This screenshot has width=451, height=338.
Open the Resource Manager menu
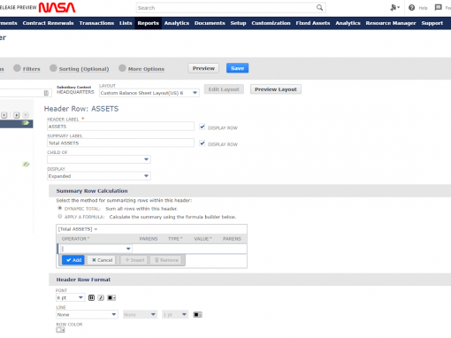pos(391,23)
